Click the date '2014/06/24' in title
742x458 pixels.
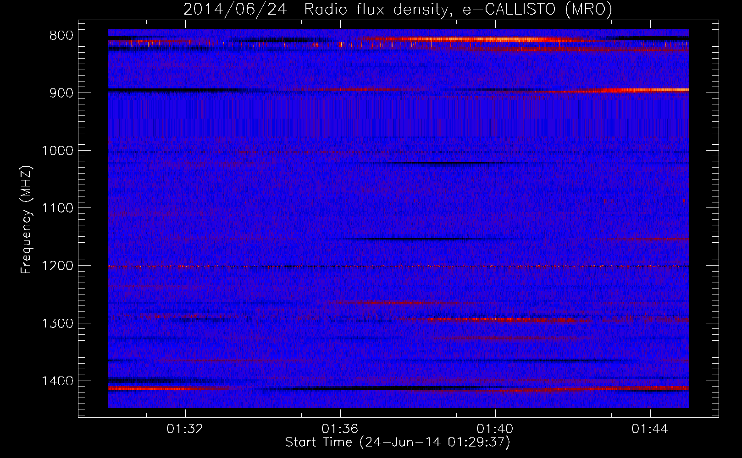tap(235, 10)
